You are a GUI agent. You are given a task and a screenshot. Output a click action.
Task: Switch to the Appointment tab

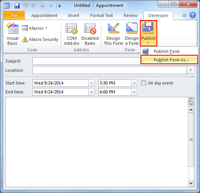point(44,15)
